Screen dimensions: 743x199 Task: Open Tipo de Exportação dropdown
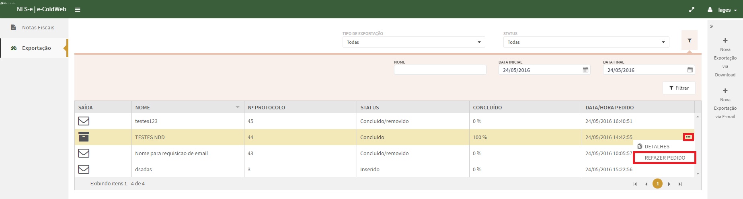point(414,42)
